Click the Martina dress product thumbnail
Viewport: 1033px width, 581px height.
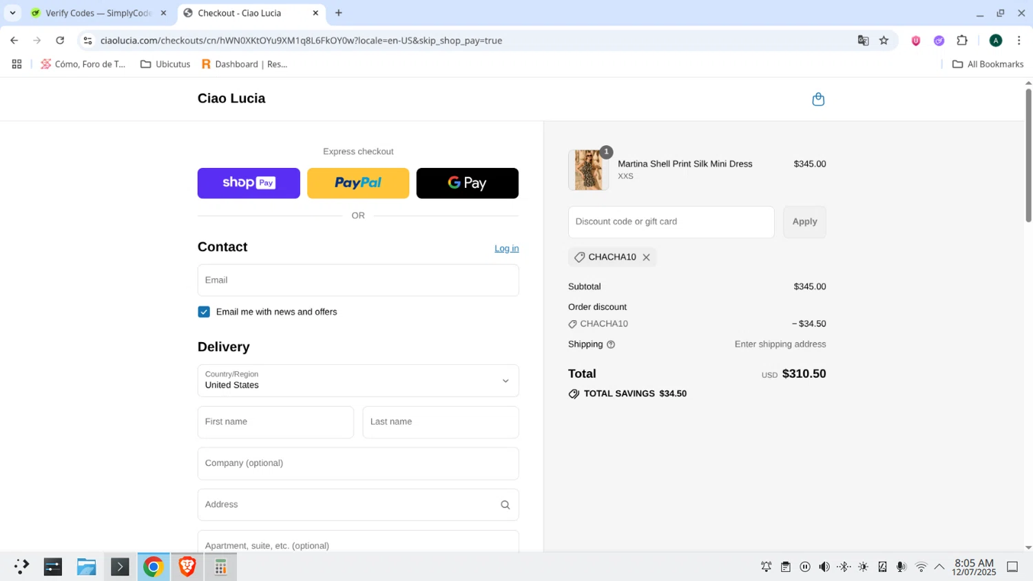589,170
